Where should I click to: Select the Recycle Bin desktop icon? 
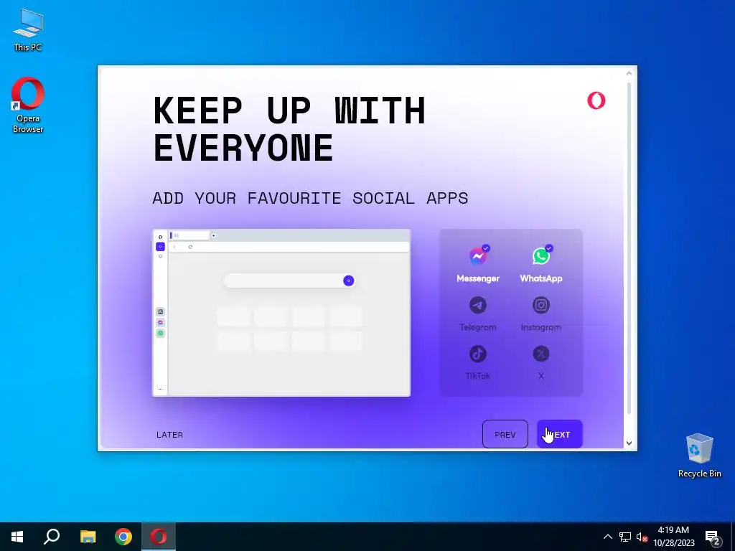pyautogui.click(x=699, y=456)
